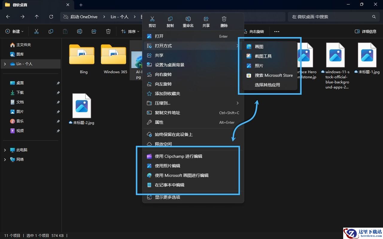Expand the 网络 tree node

(5, 160)
